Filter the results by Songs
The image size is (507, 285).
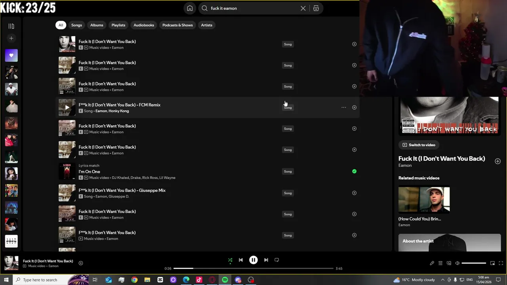76,25
